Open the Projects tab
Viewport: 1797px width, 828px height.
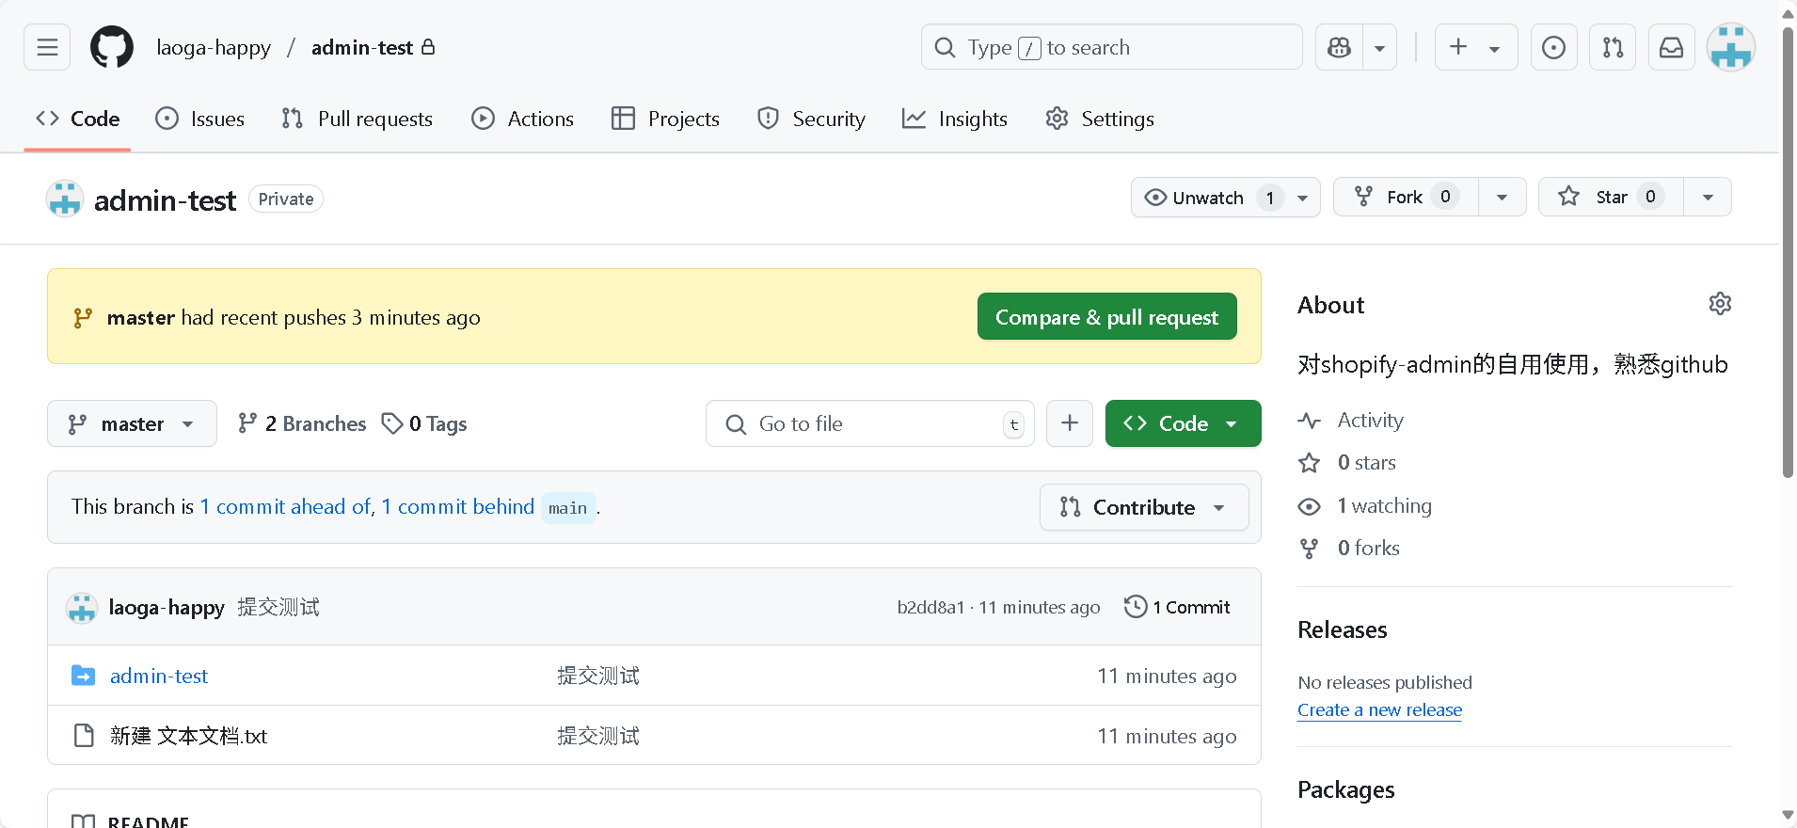click(x=665, y=119)
